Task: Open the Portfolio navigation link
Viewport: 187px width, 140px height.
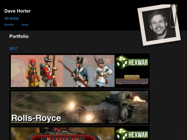Action: (x=9, y=25)
